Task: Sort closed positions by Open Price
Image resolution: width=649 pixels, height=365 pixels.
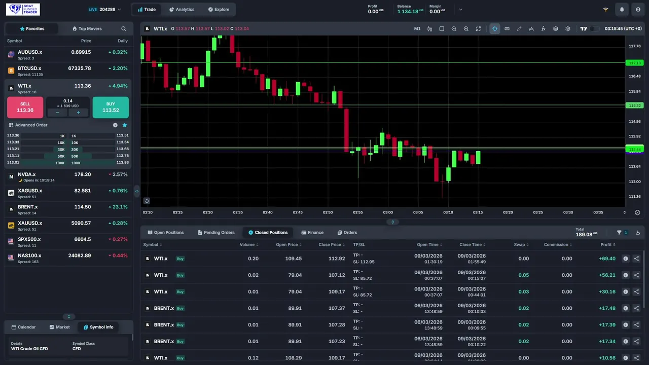Action: click(289, 245)
